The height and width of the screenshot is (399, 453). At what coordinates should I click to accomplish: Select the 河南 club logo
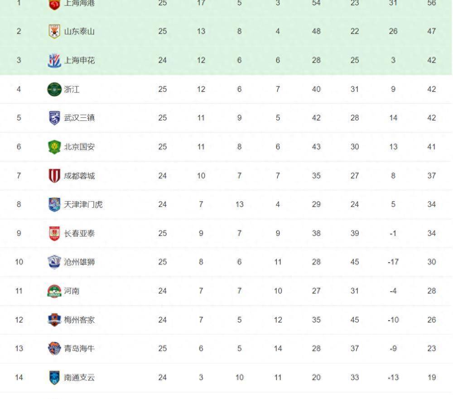54,291
